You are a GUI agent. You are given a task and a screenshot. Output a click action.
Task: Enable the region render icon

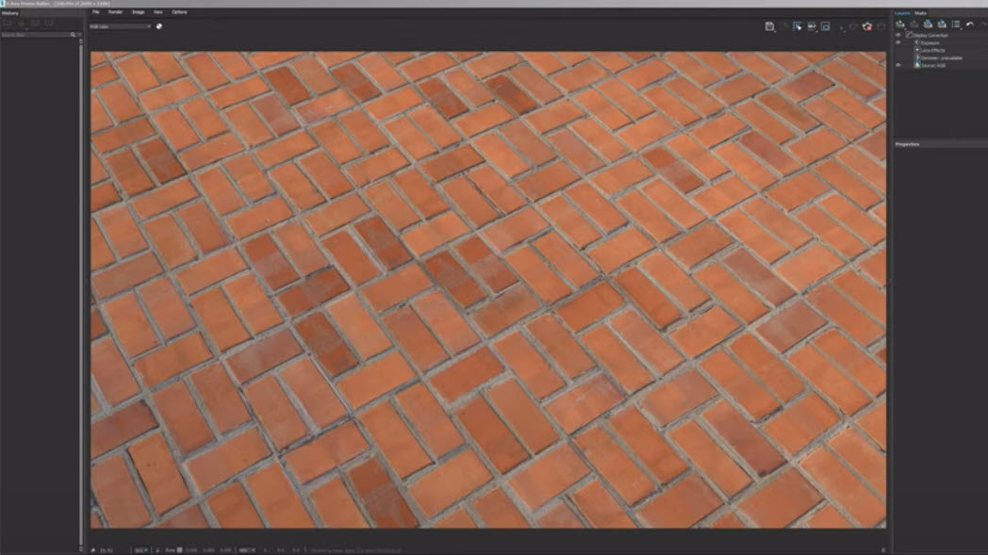click(826, 26)
